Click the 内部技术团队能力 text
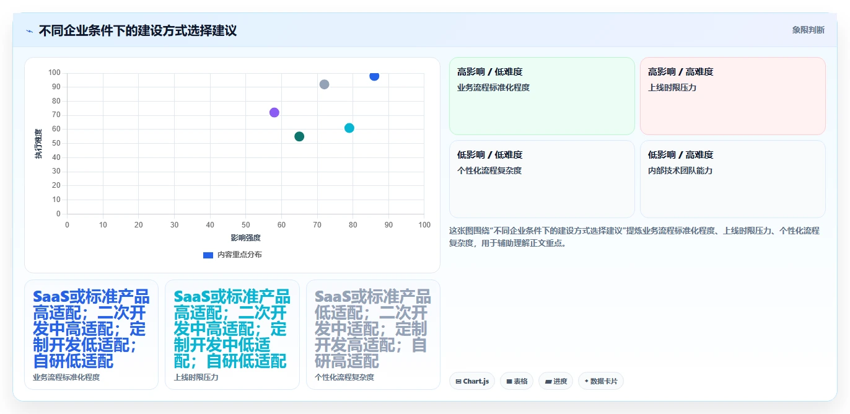This screenshot has width=850, height=414. click(680, 170)
